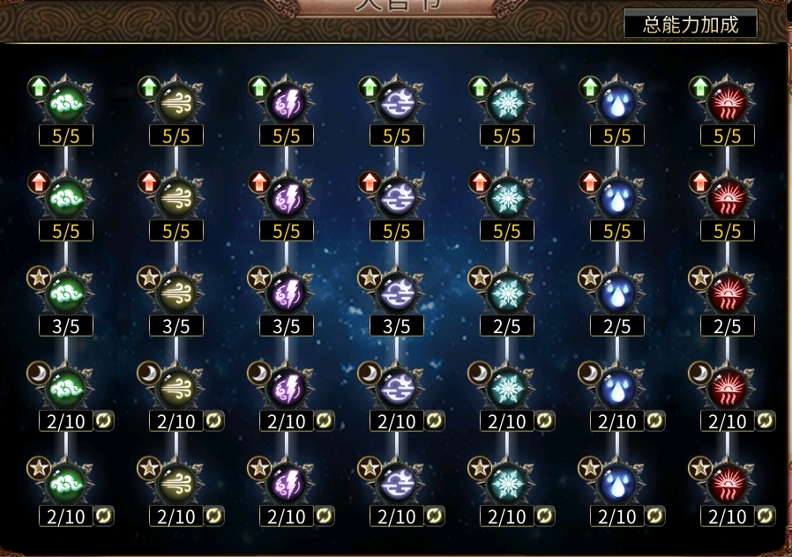
Task: Reset the bottom-row snowflake skill 2/10
Action: click(544, 515)
